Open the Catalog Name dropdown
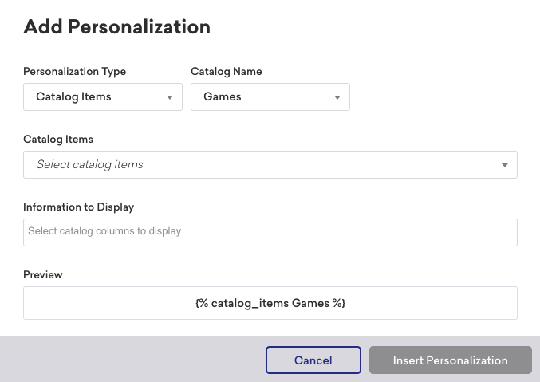The width and height of the screenshot is (540, 382). pos(270,96)
